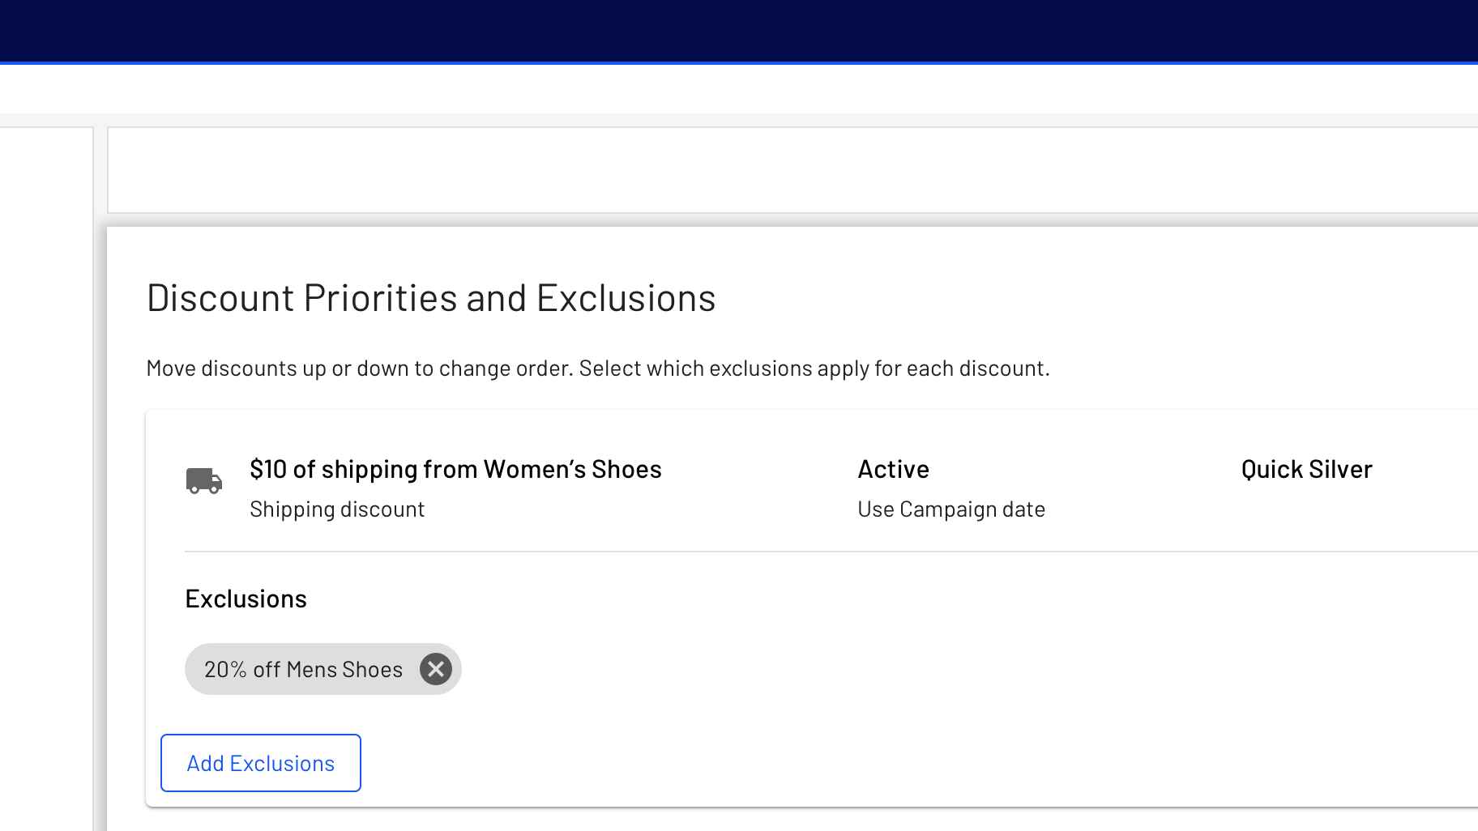Click the Move discounts up or down description
Image resolution: width=1478 pixels, height=831 pixels.
598,369
